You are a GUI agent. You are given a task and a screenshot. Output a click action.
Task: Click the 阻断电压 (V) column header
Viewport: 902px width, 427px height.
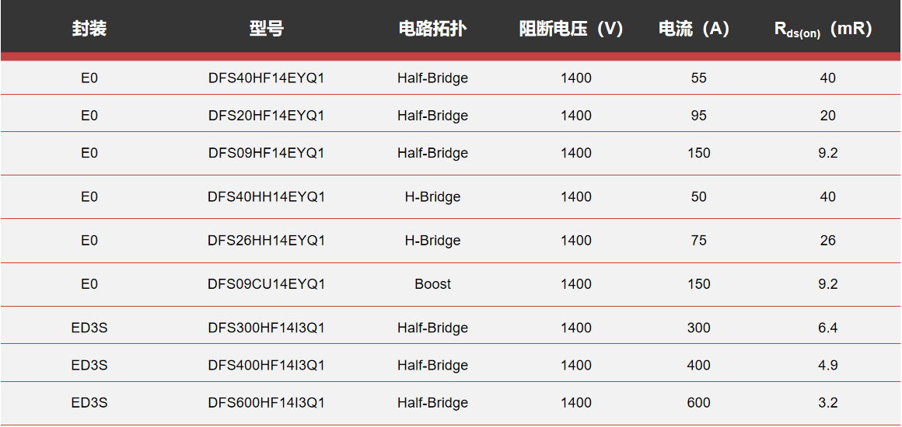pos(572,30)
